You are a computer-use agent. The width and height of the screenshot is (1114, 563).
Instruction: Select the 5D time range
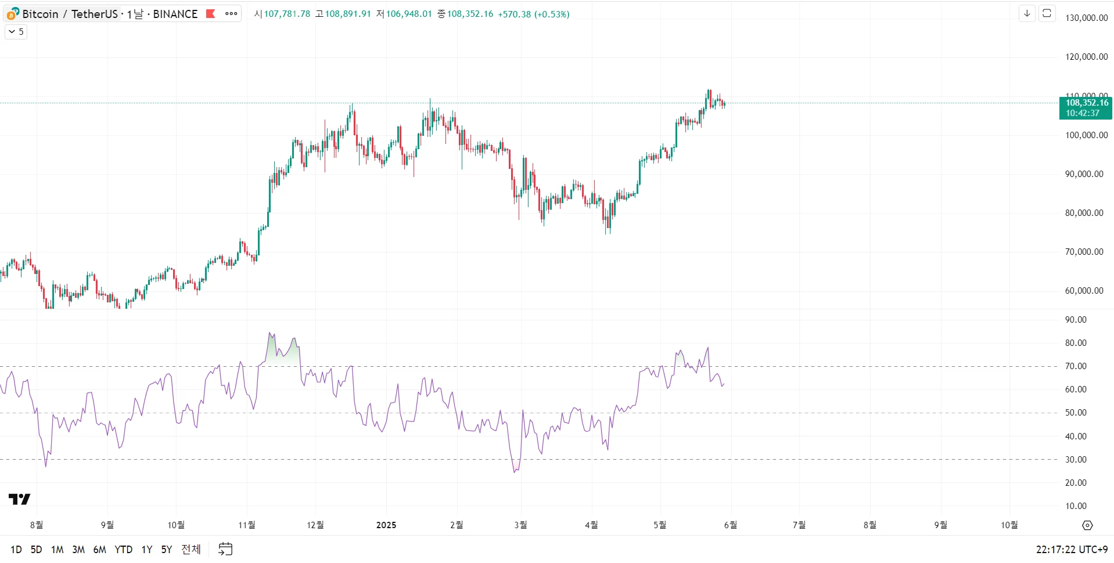[x=36, y=549]
